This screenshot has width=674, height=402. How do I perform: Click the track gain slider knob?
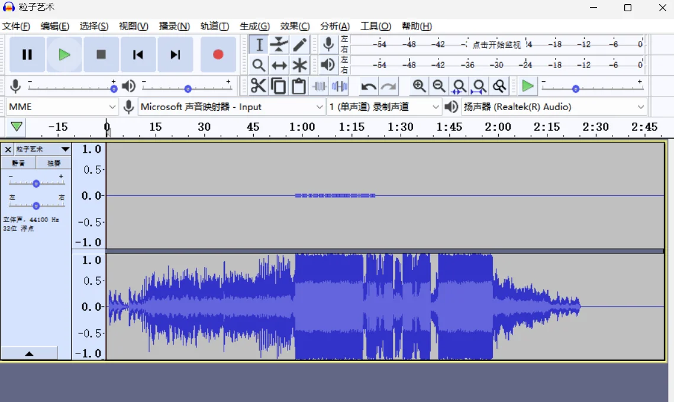click(x=36, y=184)
